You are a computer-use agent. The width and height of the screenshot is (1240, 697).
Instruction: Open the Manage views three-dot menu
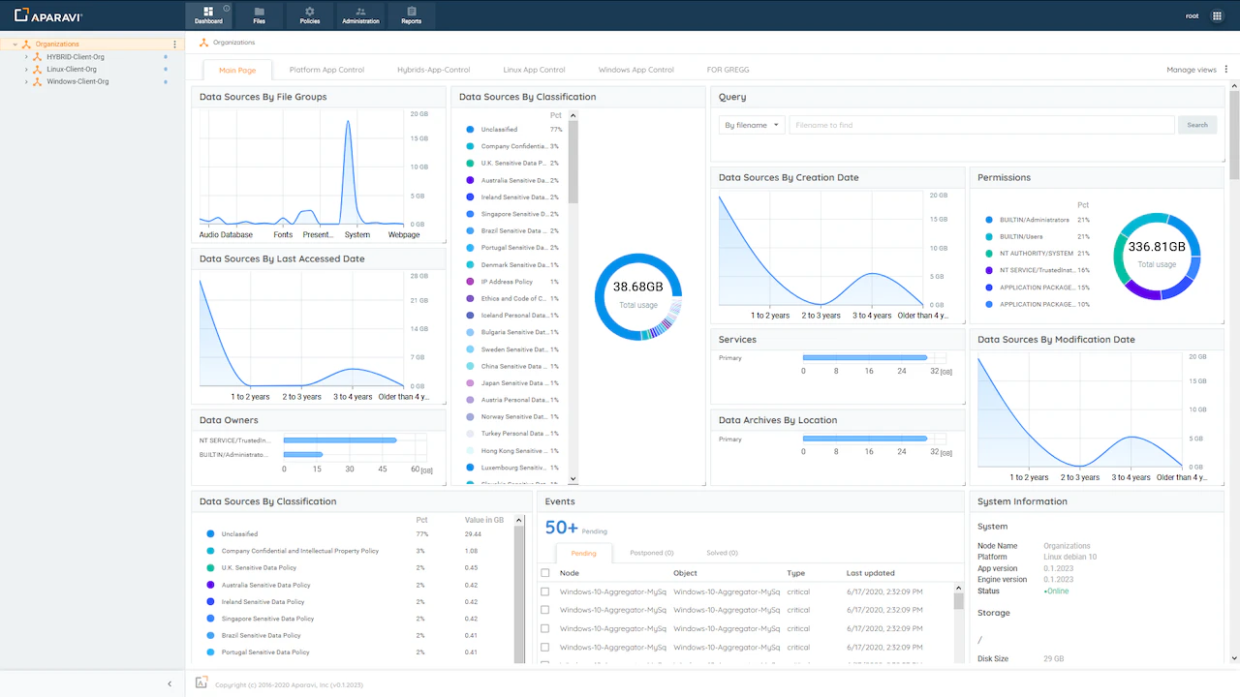click(x=1226, y=70)
